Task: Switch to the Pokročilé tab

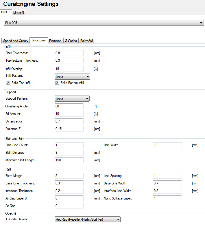Action: pos(86,41)
